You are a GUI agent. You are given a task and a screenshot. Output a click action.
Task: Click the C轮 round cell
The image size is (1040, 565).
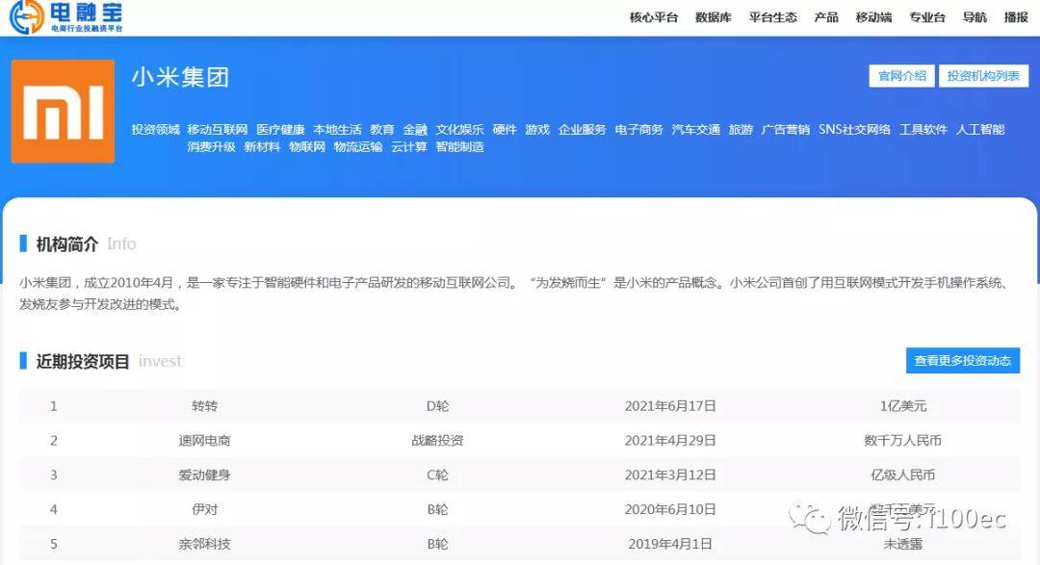pos(438,475)
